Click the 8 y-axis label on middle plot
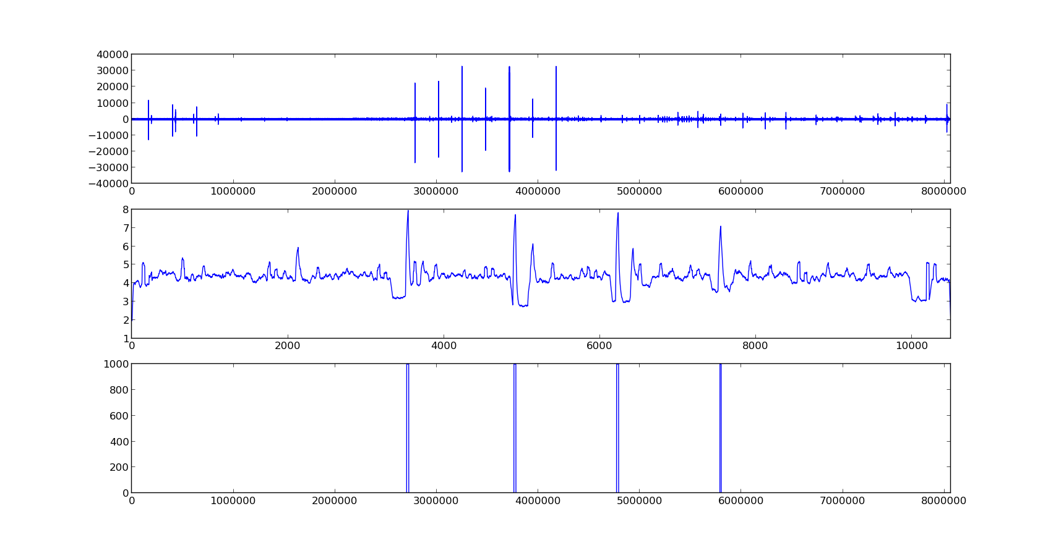The image size is (1056, 548). tap(126, 209)
